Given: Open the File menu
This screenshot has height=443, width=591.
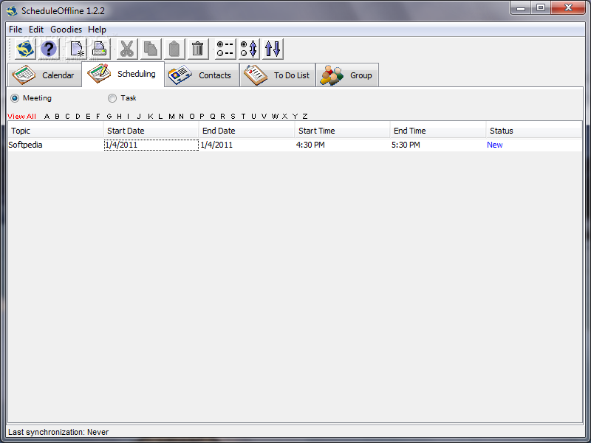Looking at the screenshot, I should 16,30.
